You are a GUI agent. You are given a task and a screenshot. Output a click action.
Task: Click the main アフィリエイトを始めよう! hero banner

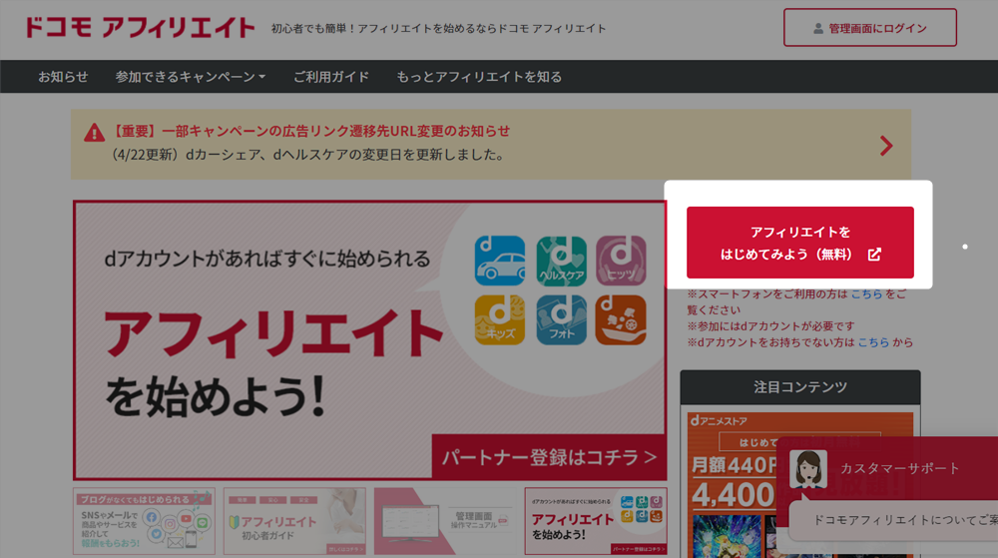point(370,340)
